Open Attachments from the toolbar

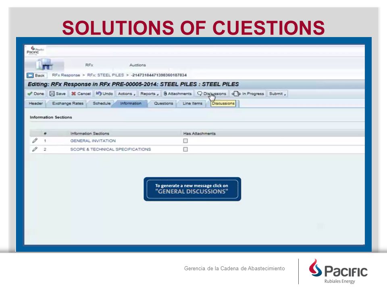pos(177,94)
